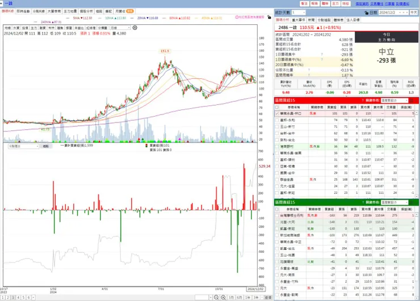Open the dropdown arrow next to the bottom input box
420x301 pixels.
pyautogui.click(x=211, y=298)
